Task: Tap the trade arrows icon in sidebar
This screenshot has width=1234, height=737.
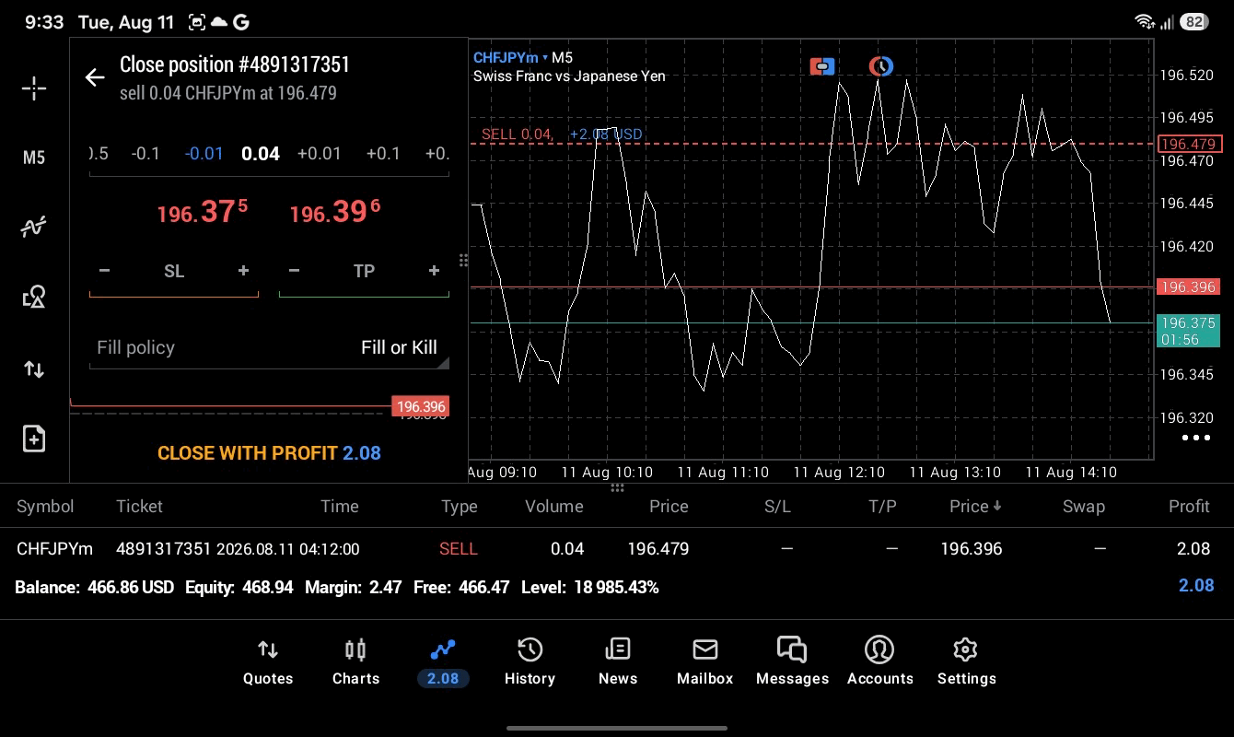Action: point(34,369)
